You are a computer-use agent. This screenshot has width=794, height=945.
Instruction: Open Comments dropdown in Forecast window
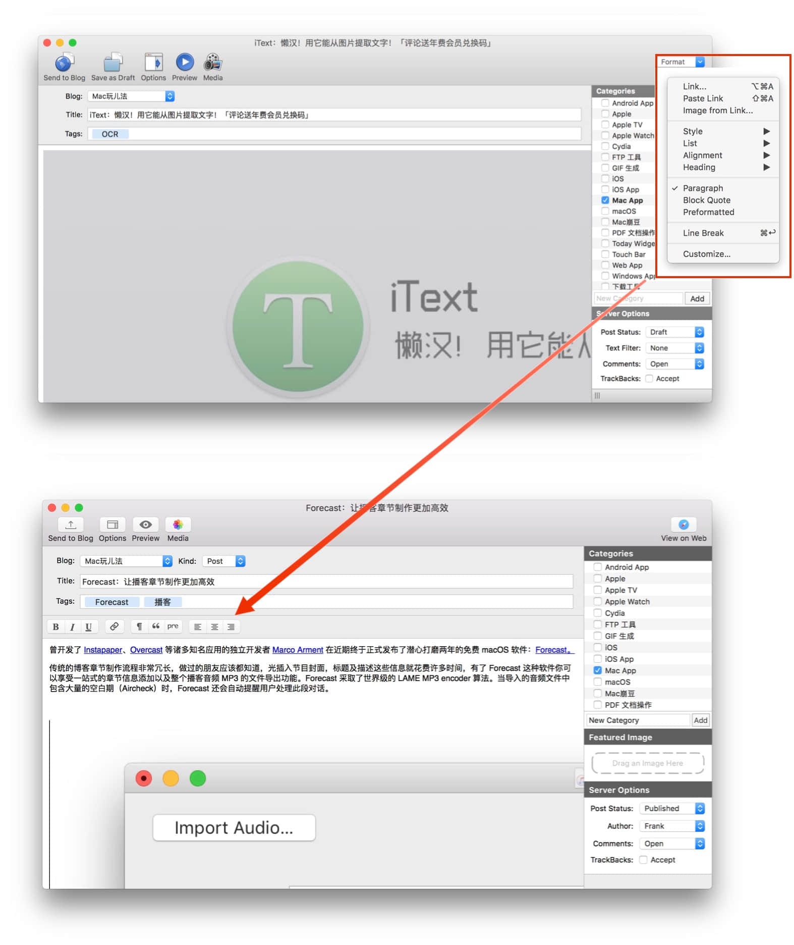[672, 844]
